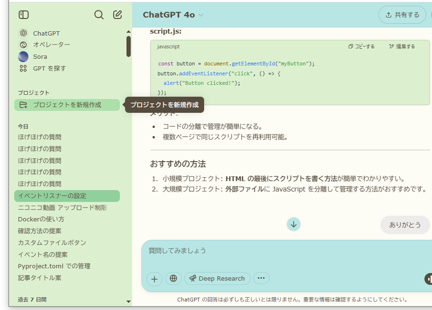Click the ChatGPT disclaimer footer text
Image resolution: width=432 pixels, height=310 pixels.
coord(292,300)
